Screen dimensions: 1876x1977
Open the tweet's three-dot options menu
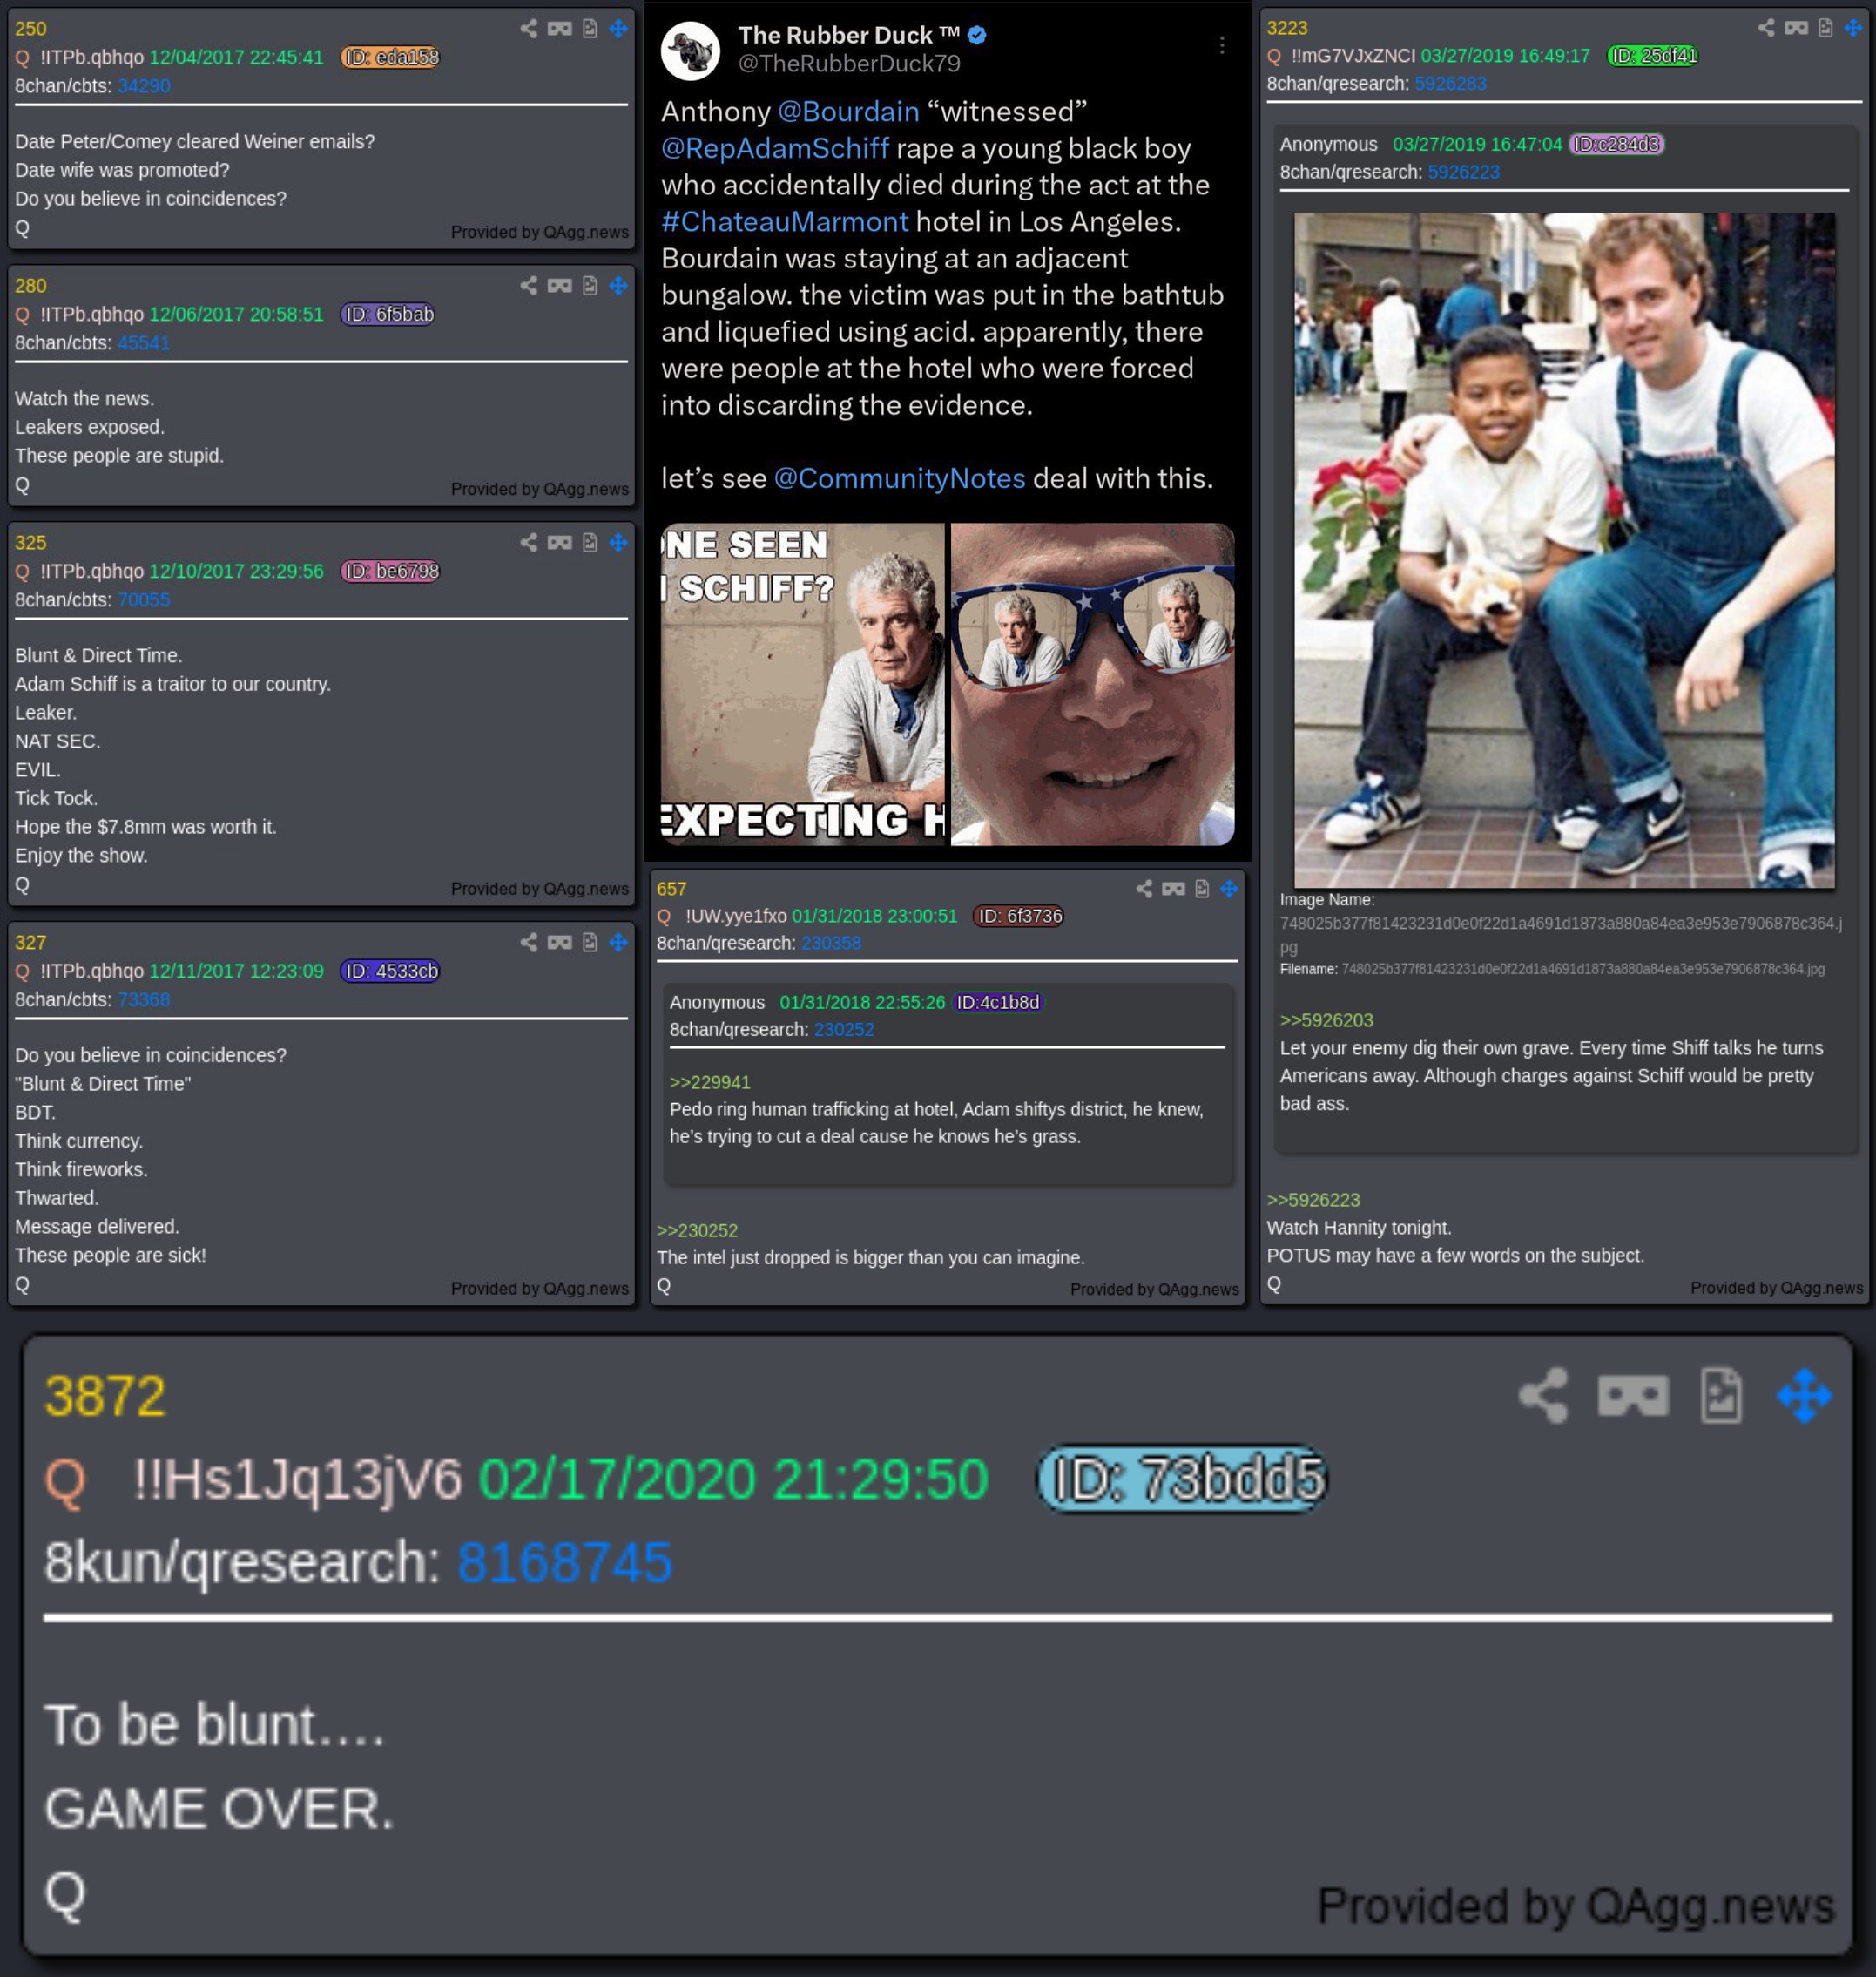(x=1222, y=46)
